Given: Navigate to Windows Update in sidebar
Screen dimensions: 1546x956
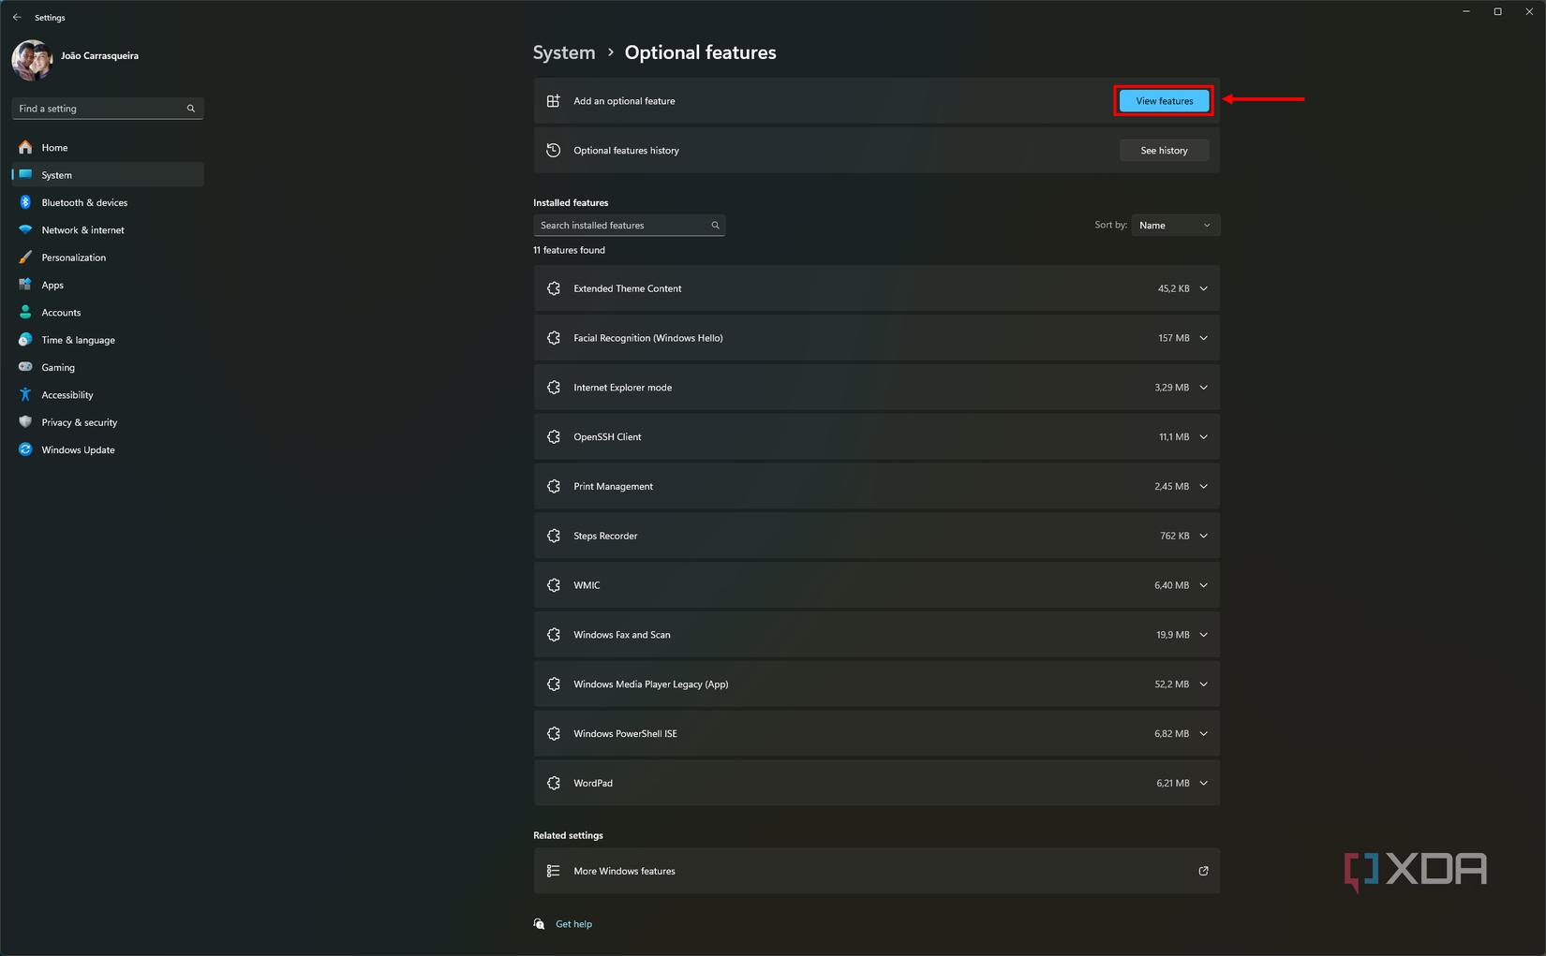Looking at the screenshot, I should pos(78,449).
